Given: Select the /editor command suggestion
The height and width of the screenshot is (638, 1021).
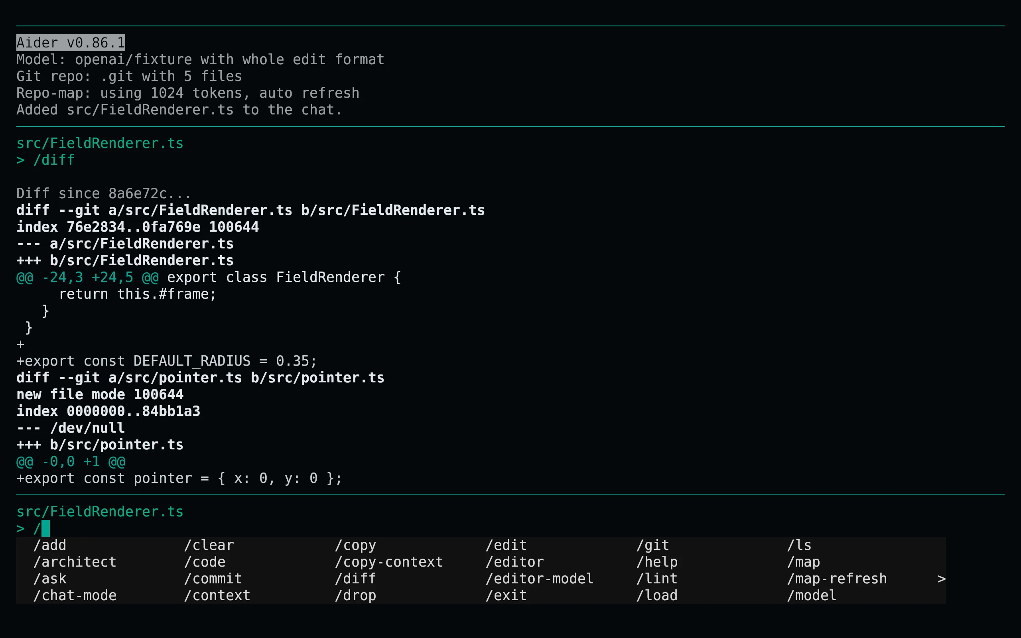Looking at the screenshot, I should (x=515, y=562).
